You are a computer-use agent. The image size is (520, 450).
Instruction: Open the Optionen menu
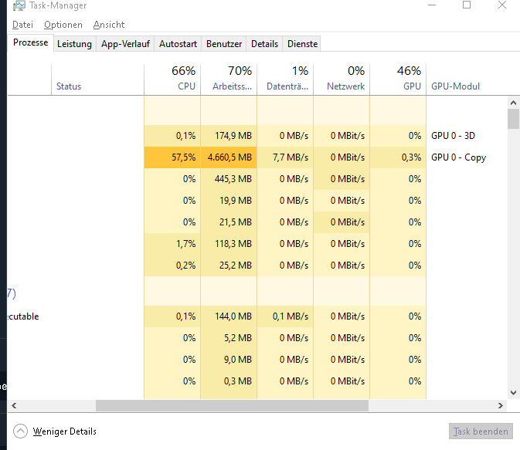[63, 25]
